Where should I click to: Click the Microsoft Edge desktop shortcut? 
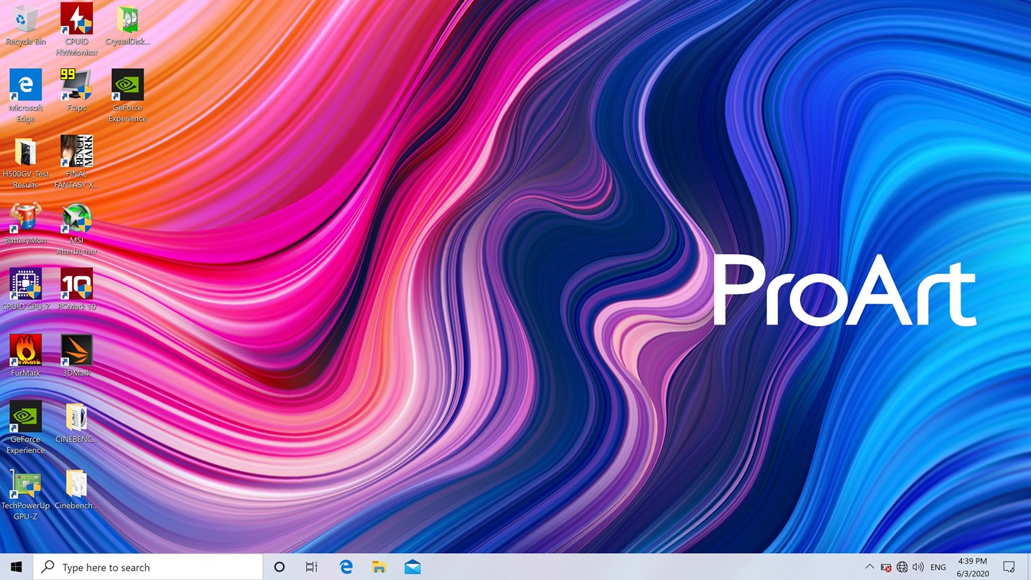(x=25, y=96)
